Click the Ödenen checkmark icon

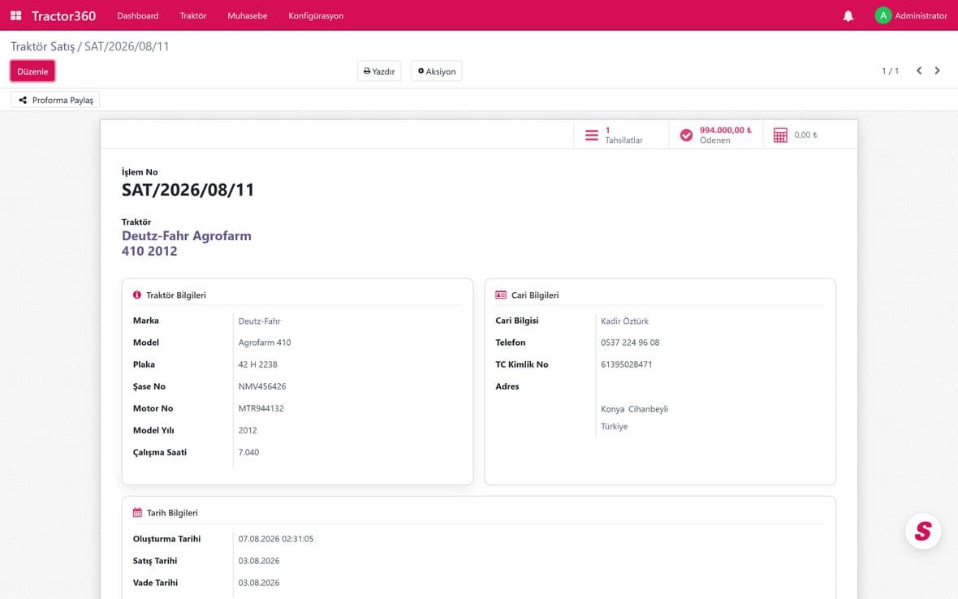coord(686,135)
